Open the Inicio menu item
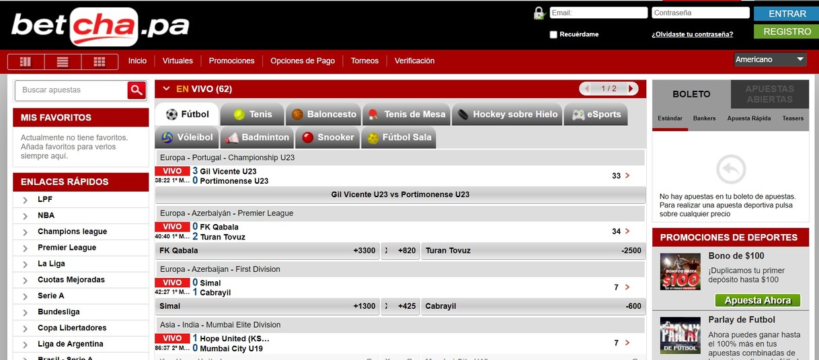The image size is (819, 360). (137, 61)
